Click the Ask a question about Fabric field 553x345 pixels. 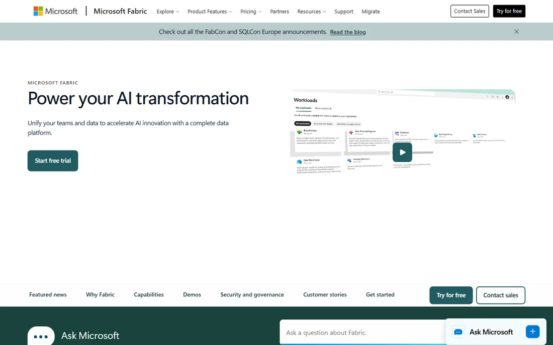pyautogui.click(x=362, y=332)
